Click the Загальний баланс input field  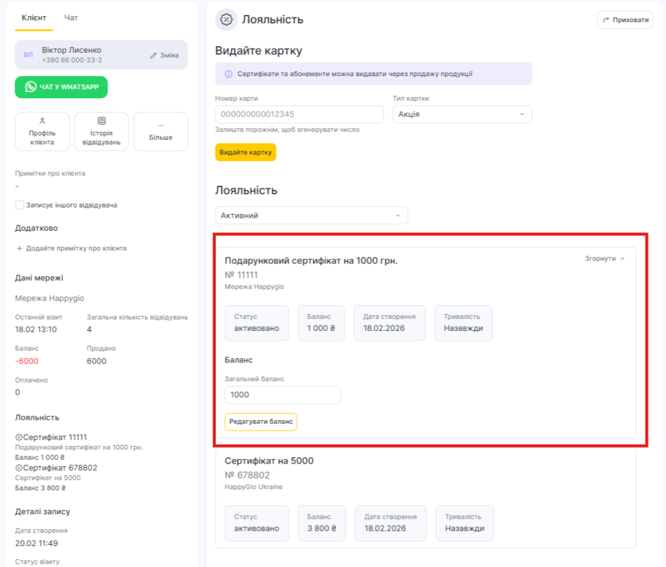click(282, 395)
